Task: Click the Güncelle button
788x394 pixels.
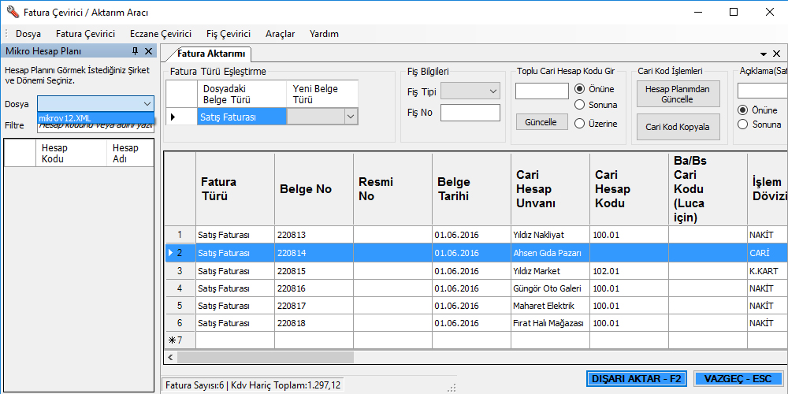Action: [541, 122]
